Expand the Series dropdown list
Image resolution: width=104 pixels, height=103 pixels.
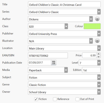click(99, 12)
